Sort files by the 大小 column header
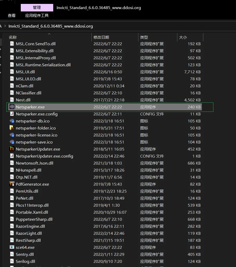 click(x=183, y=37)
